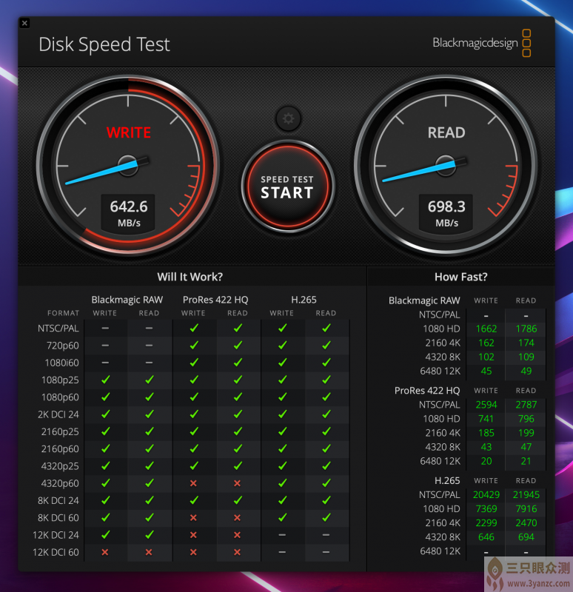This screenshot has height=592, width=573.
Task: Click the Will It Work? heading
Action: click(190, 277)
